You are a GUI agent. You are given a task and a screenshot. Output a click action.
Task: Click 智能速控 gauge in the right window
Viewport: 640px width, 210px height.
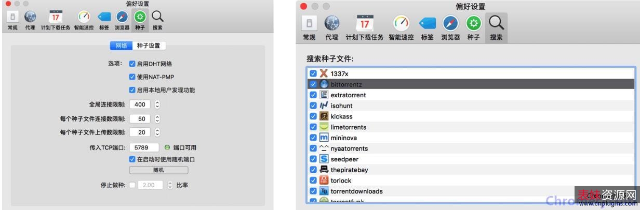(x=401, y=23)
